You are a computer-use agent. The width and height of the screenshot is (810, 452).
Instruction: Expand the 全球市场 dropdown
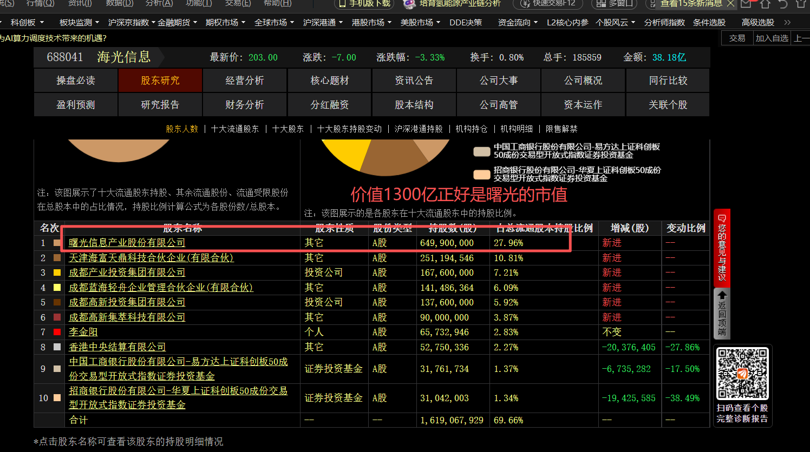click(x=274, y=22)
